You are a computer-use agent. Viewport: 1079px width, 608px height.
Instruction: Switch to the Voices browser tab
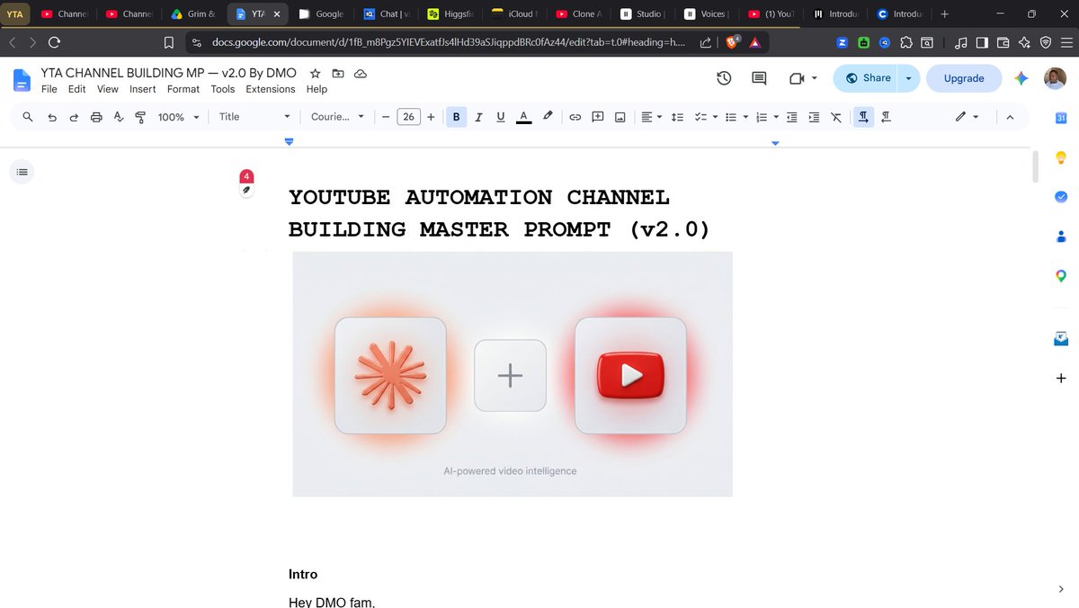coord(706,14)
